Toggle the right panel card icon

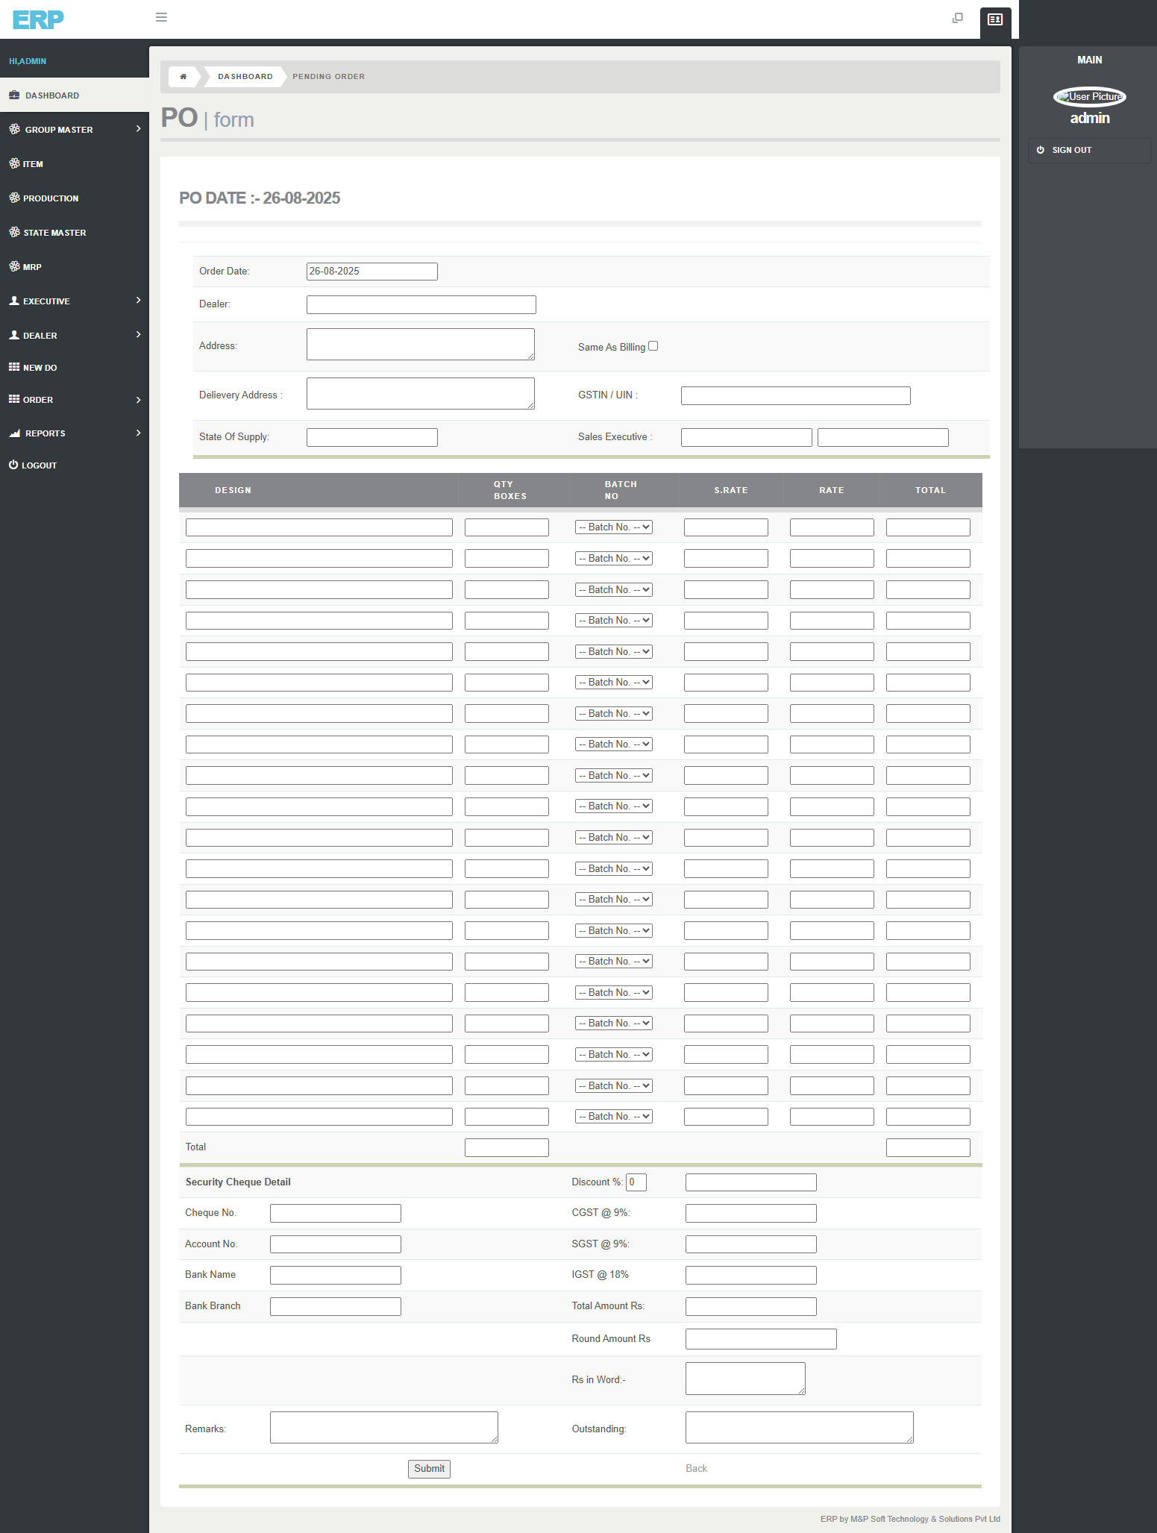pos(995,19)
